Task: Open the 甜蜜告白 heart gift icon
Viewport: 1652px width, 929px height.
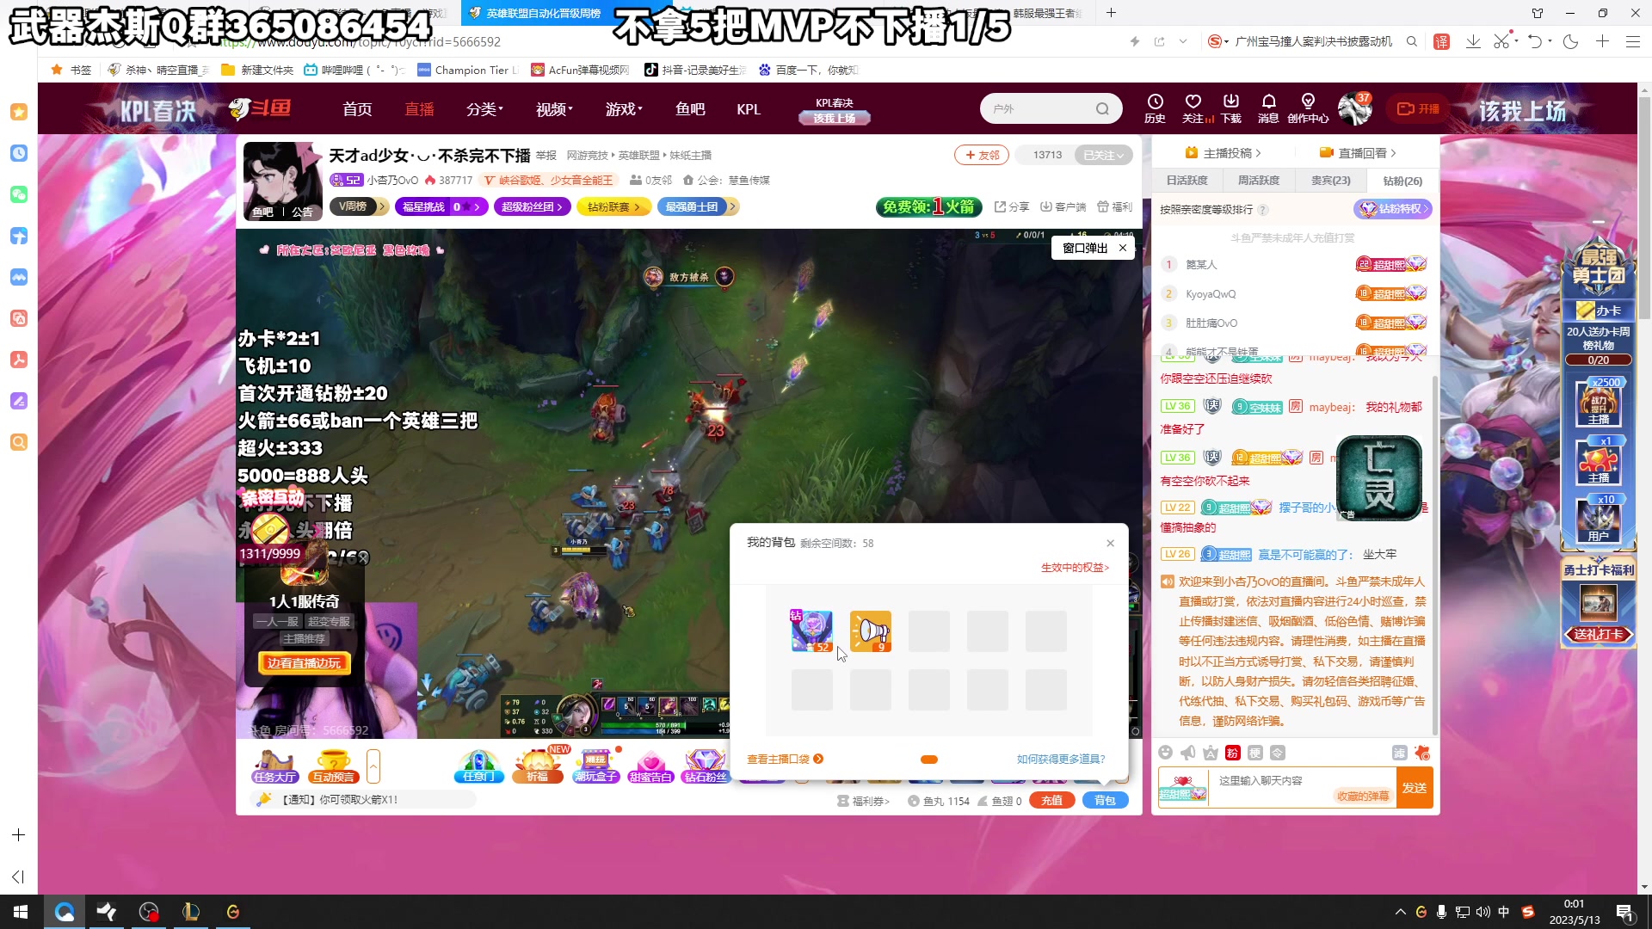Action: click(x=650, y=766)
